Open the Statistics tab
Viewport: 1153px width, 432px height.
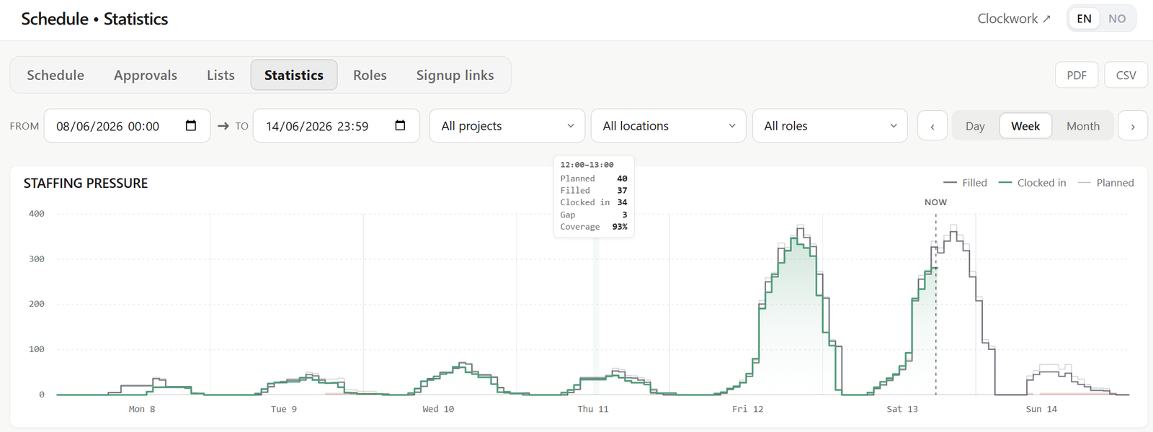point(294,75)
